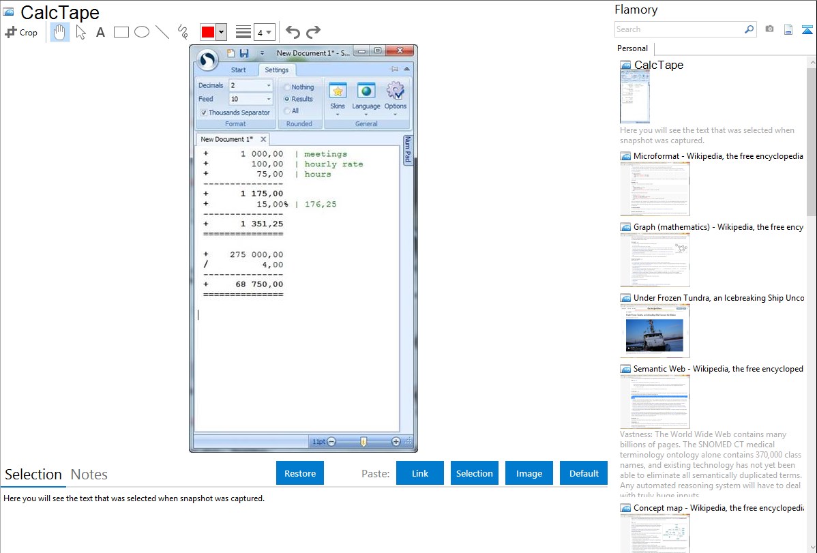Collapse the CalcTape ribbon with the arrow

point(407,69)
